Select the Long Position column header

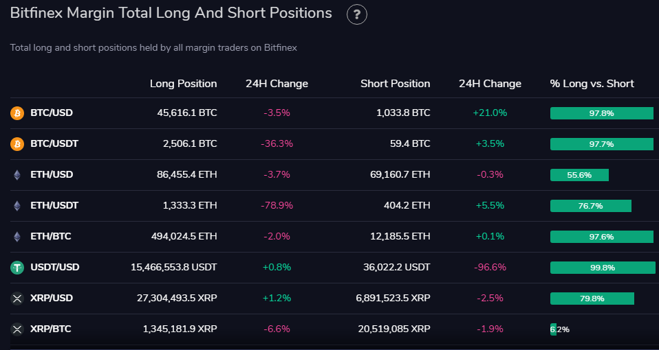(183, 84)
